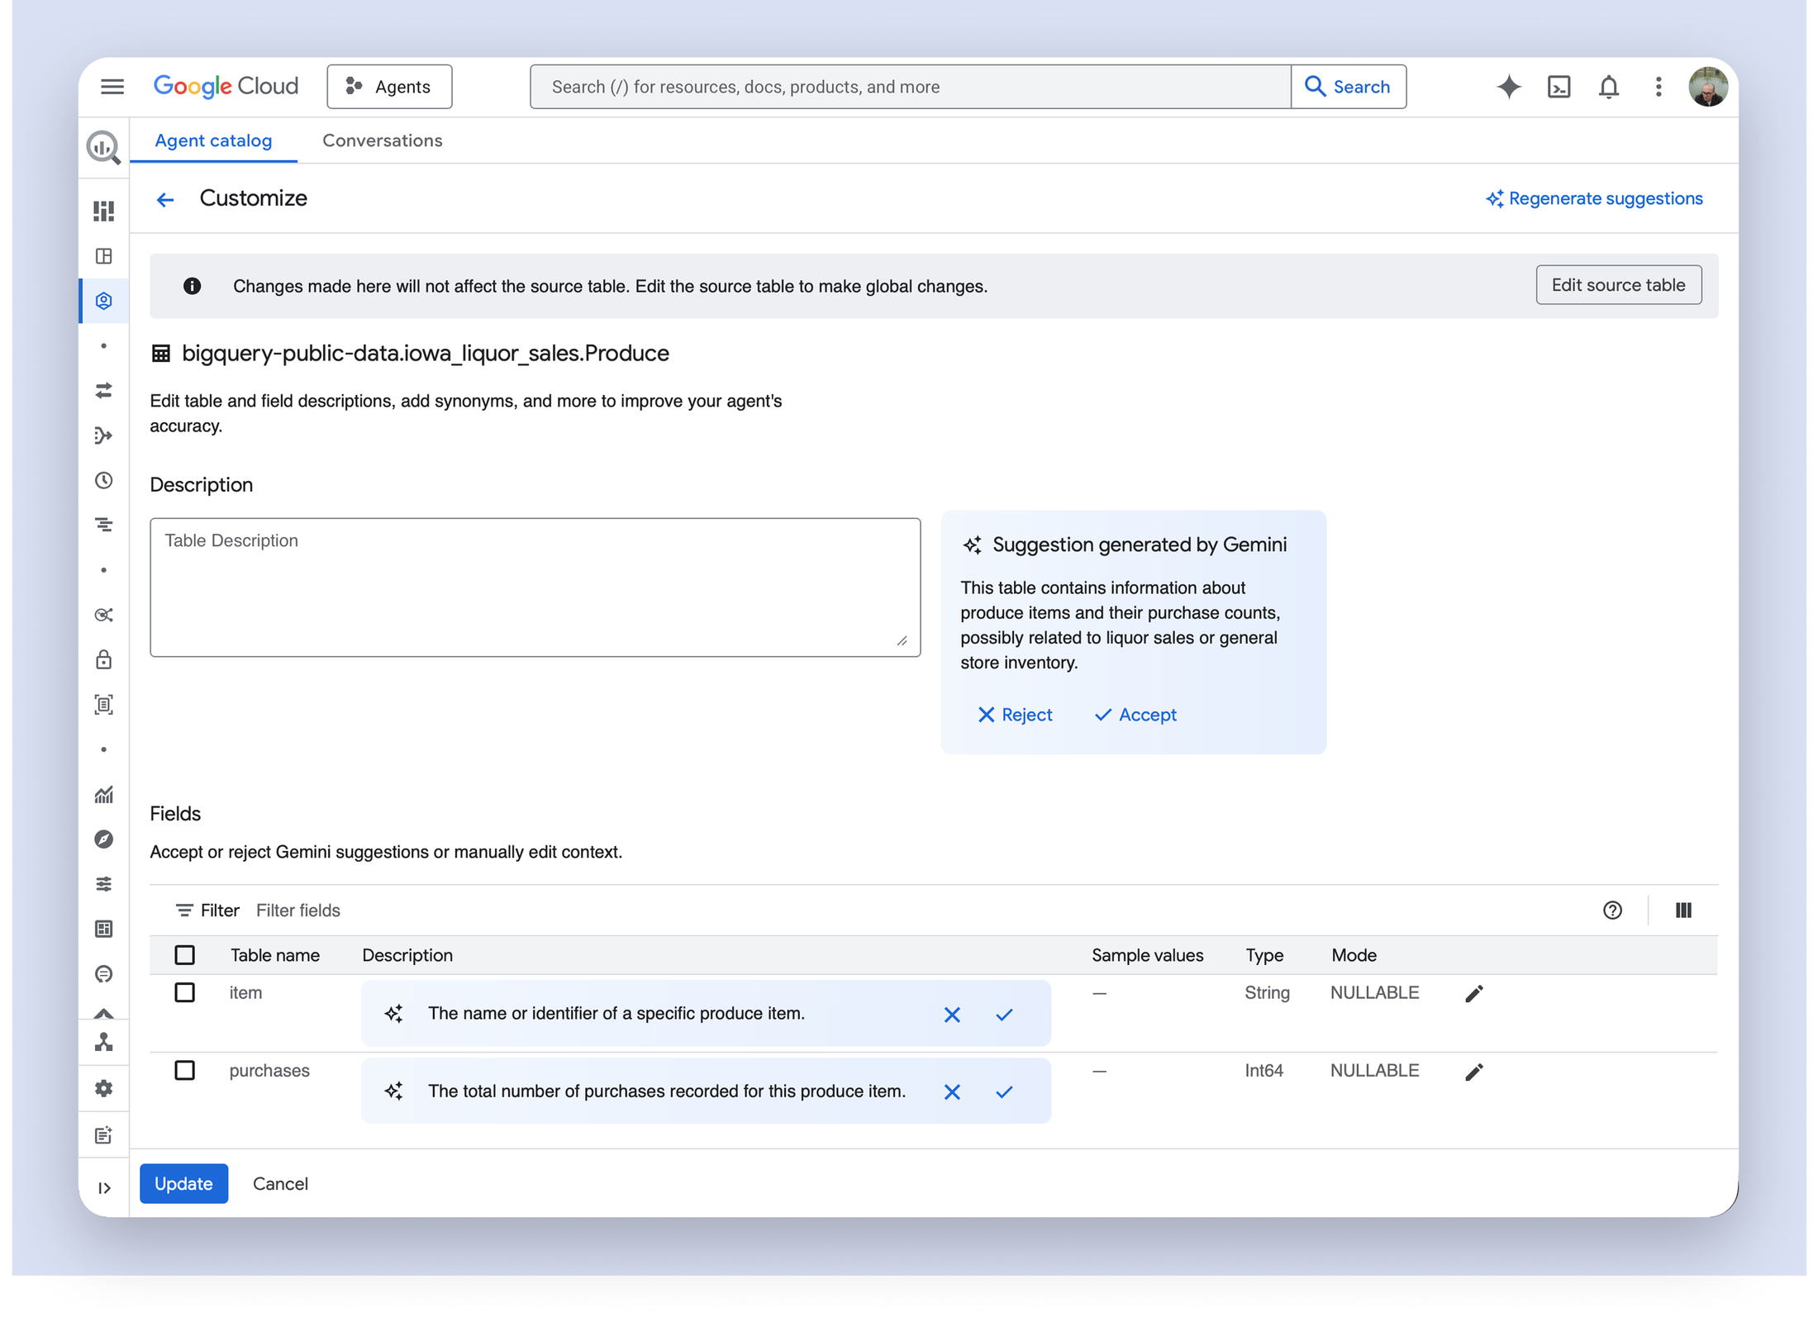Expand the sidebar with the collapse arrow
Screen dimensions: 1818x1322
[x=104, y=1188]
